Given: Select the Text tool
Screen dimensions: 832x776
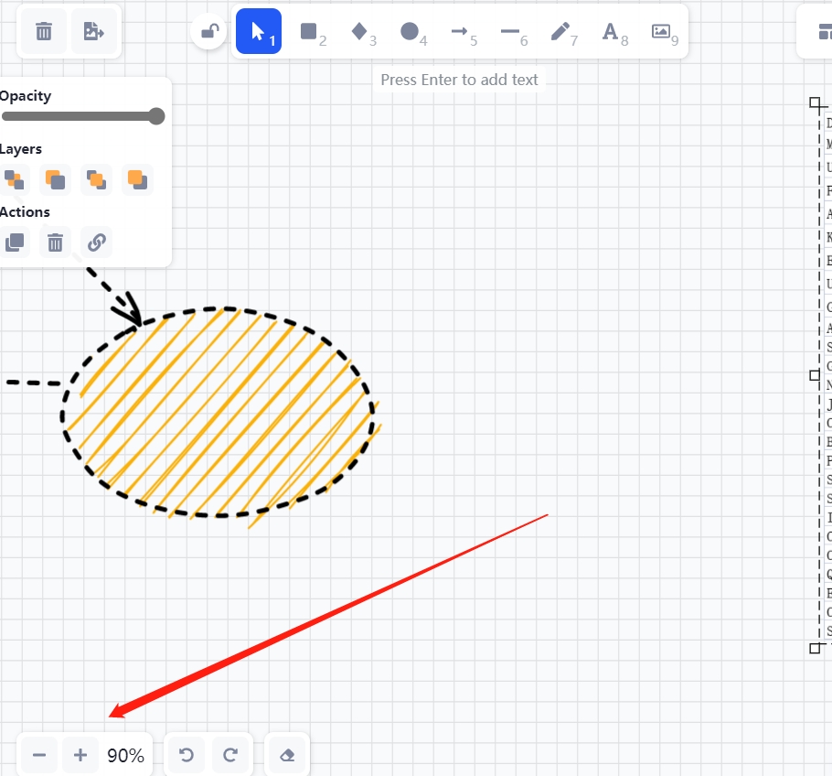Looking at the screenshot, I should (x=611, y=32).
